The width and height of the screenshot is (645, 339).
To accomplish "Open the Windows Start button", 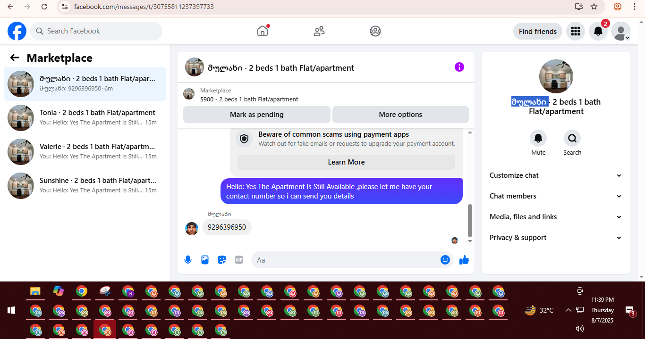I will [x=11, y=310].
